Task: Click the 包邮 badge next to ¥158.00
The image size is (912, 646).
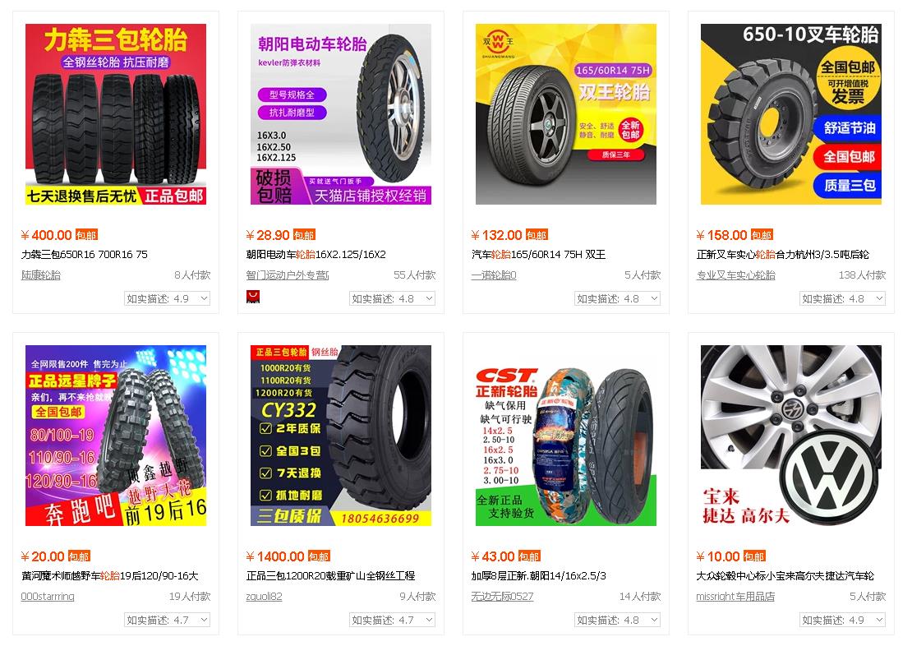Action: click(762, 235)
